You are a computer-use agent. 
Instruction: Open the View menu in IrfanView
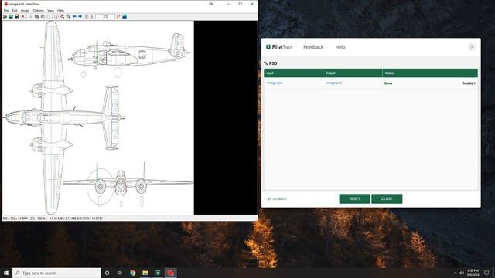point(50,10)
